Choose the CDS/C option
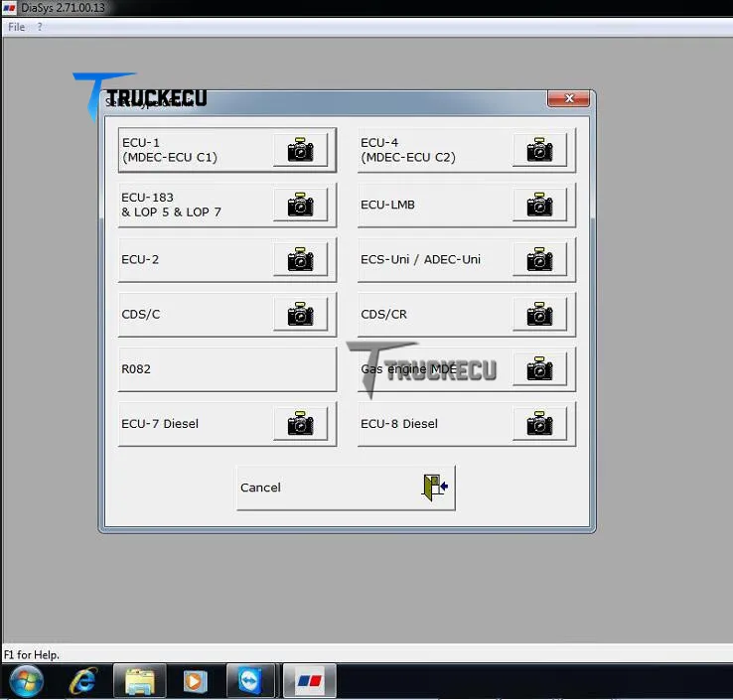Viewport: 733px width, 700px height. 227,314
